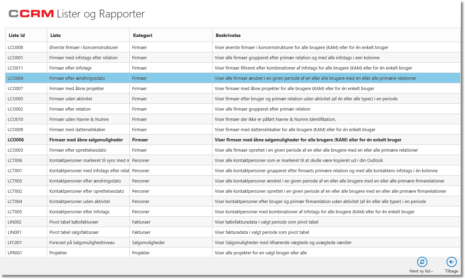Click 'Salgsmuligheder' category cell
The image size is (465, 279).
(171, 242)
